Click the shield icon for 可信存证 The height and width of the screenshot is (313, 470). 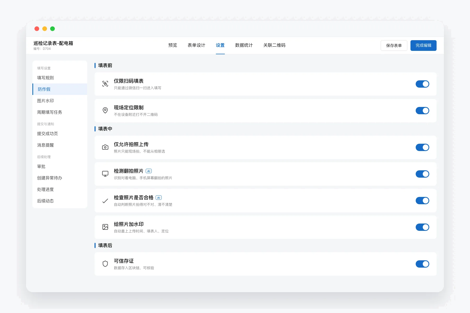105,264
